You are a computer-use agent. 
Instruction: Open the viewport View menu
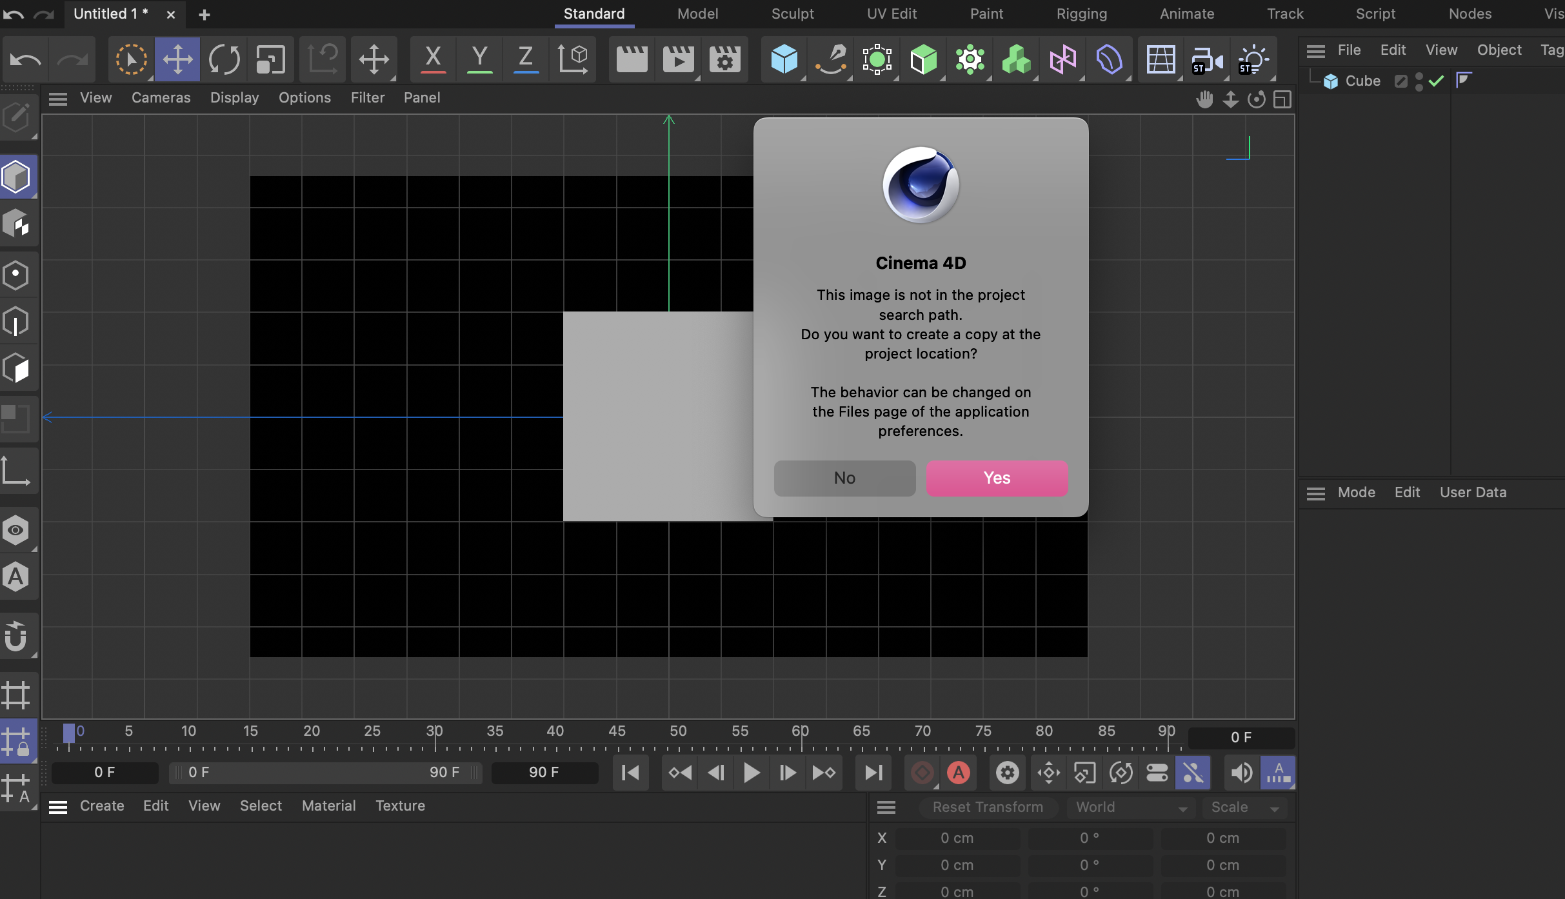click(96, 98)
